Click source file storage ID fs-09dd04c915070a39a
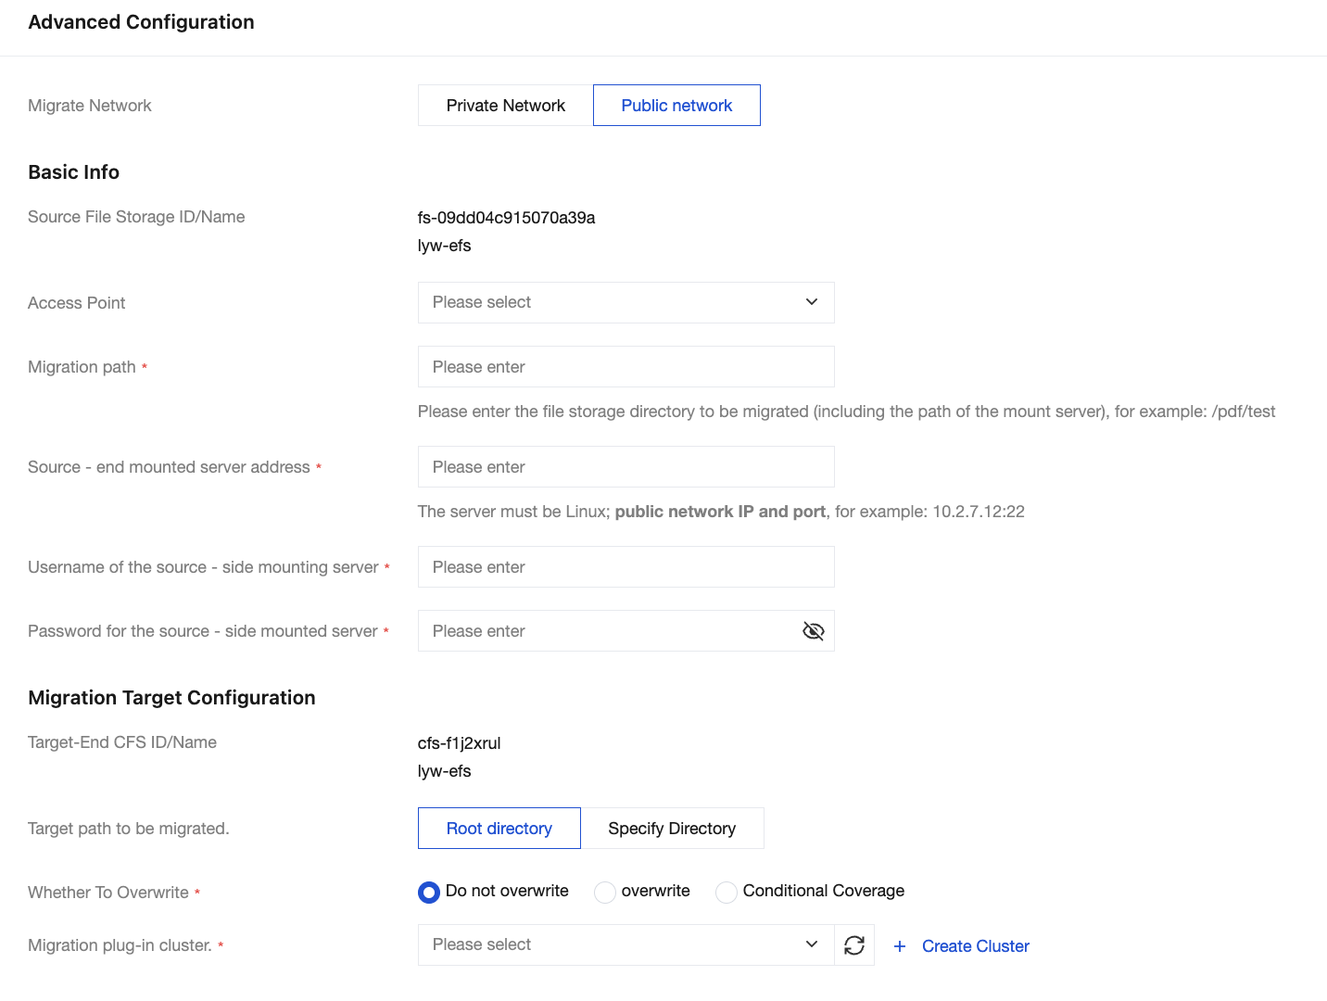The width and height of the screenshot is (1327, 1001). click(x=506, y=218)
